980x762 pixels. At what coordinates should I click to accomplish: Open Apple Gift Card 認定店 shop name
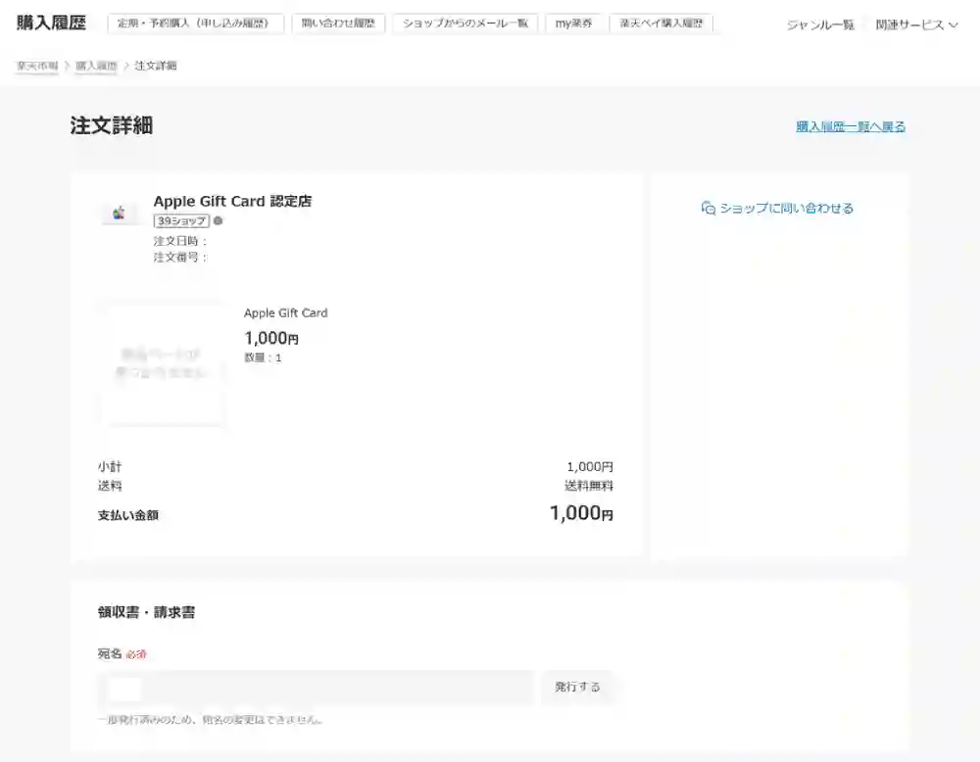(x=232, y=201)
